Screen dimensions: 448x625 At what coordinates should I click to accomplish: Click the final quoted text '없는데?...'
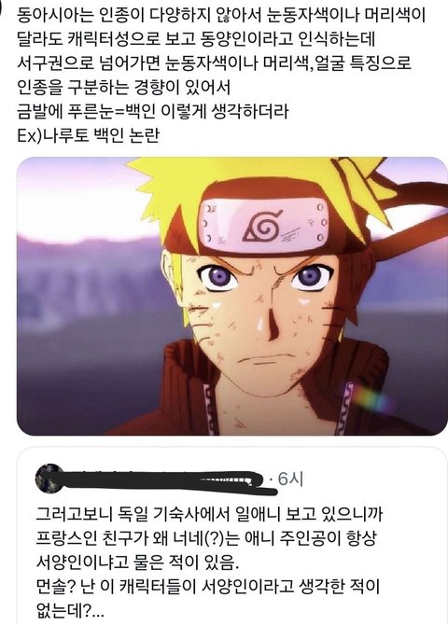(x=70, y=611)
